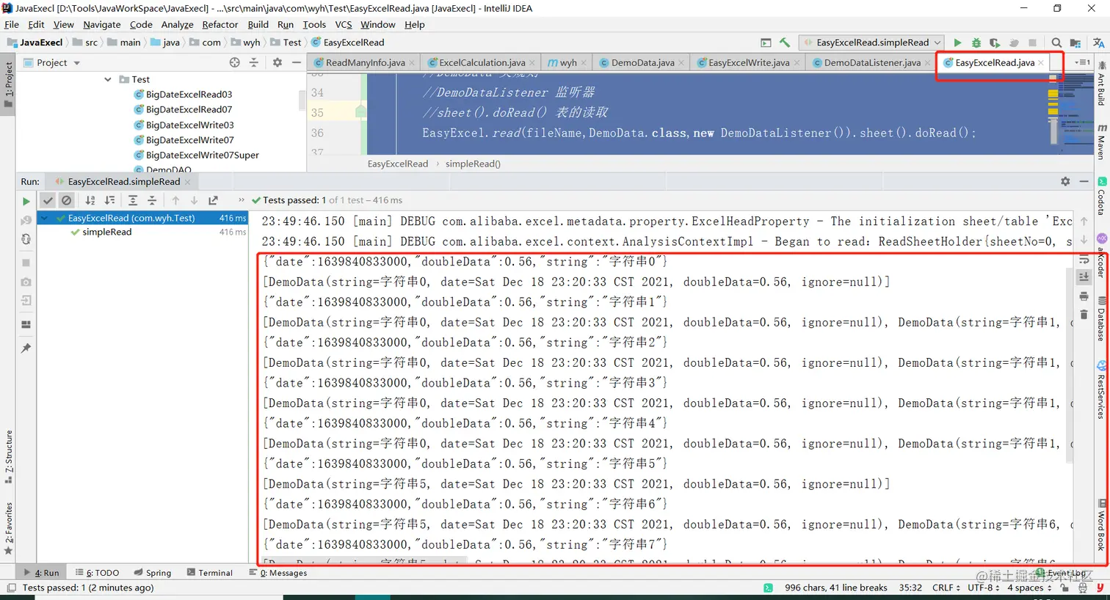Collapse all test results
The image size is (1110, 600).
(x=152, y=200)
